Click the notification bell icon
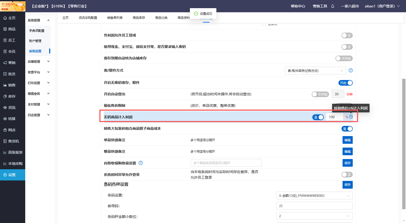The image size is (406, 223). click(x=333, y=6)
